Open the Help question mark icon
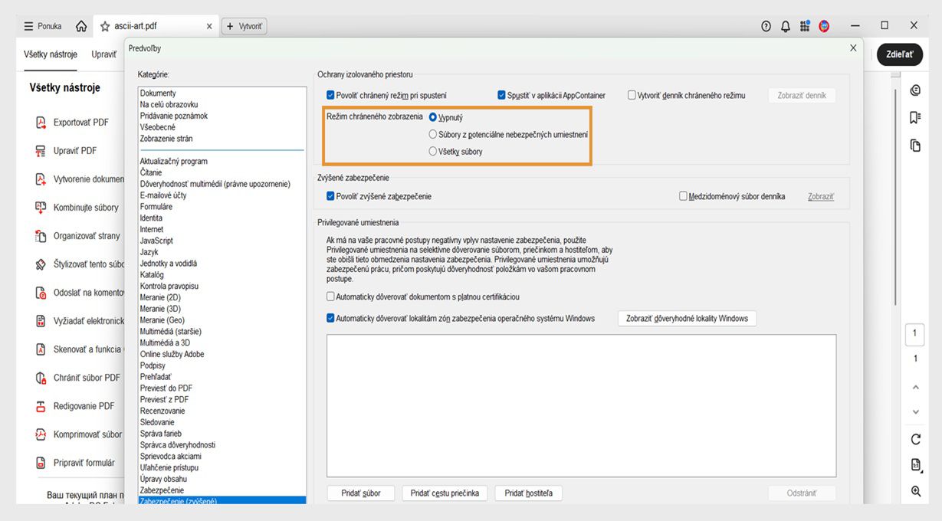This screenshot has width=942, height=521. click(x=766, y=26)
